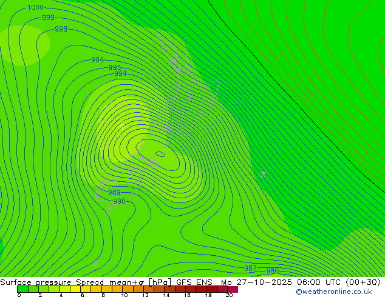The width and height of the screenshot is (385, 297).
Task: Select the magenta legend swatch beyond 20
Action: [x=233, y=289]
